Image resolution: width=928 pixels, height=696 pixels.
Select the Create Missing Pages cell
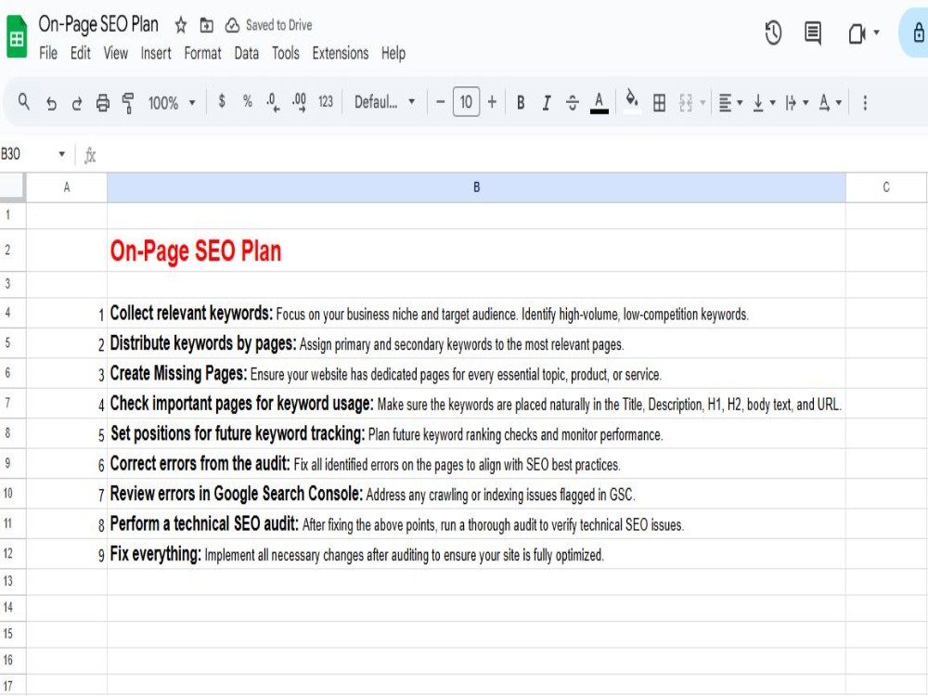coord(476,373)
